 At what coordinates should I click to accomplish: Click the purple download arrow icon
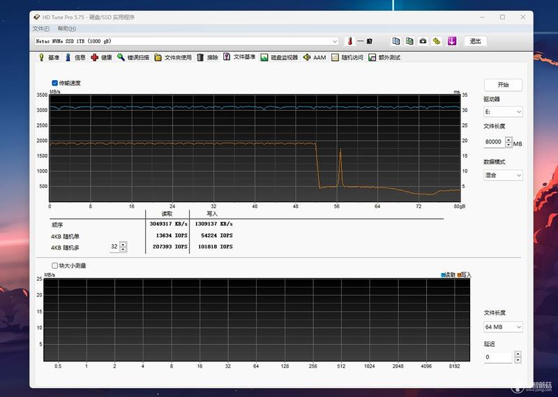[x=452, y=41]
